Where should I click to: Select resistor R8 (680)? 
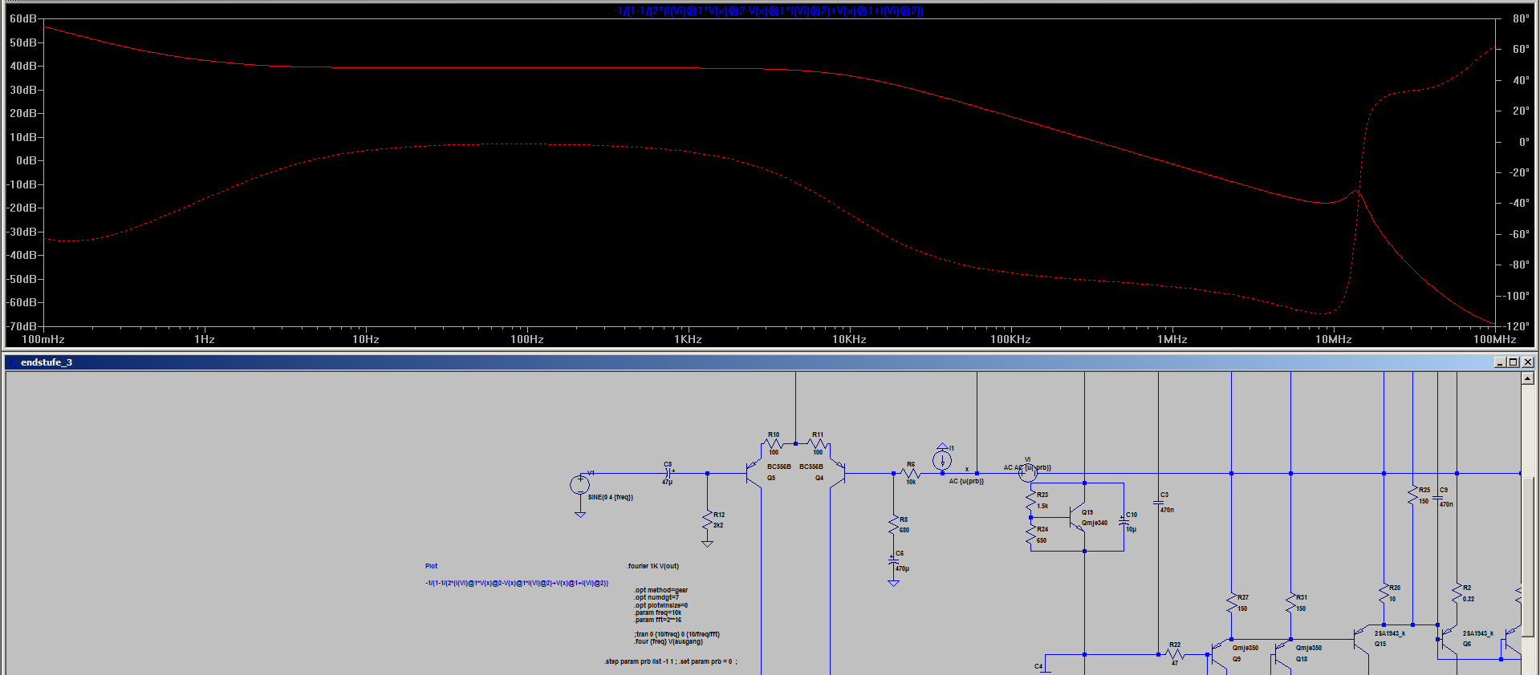pos(893,525)
